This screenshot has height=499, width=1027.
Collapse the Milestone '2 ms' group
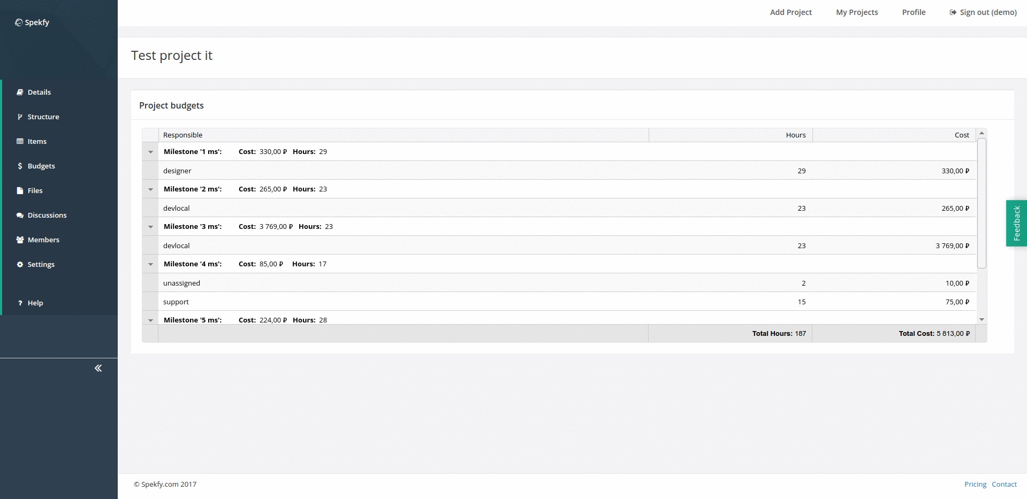[150, 189]
